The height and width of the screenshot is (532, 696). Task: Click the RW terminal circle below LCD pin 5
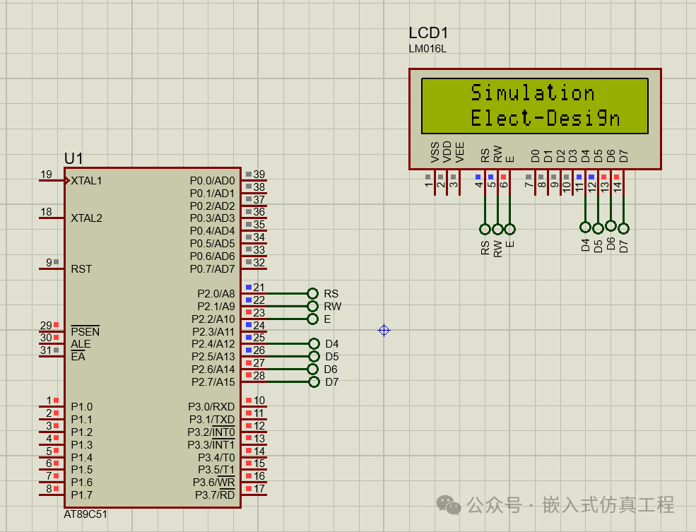(497, 229)
